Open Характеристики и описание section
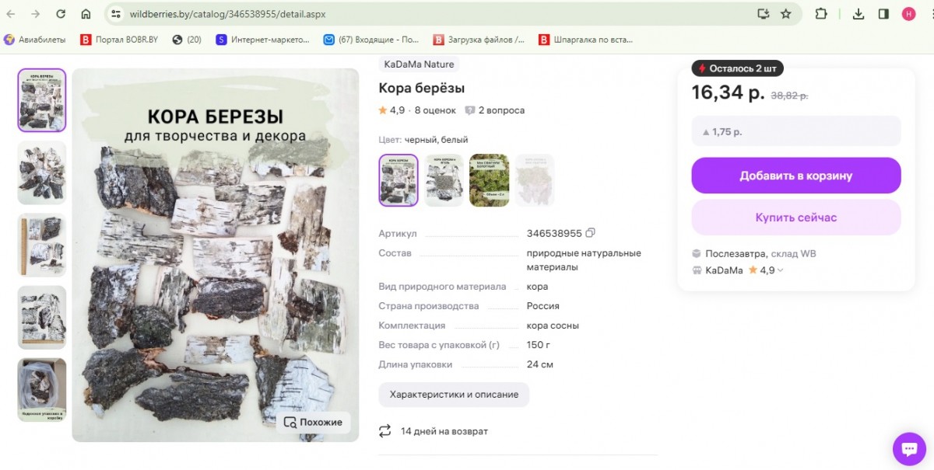The image size is (934, 470). [x=454, y=395]
